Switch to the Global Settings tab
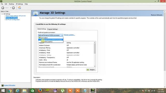 coord(41,29)
